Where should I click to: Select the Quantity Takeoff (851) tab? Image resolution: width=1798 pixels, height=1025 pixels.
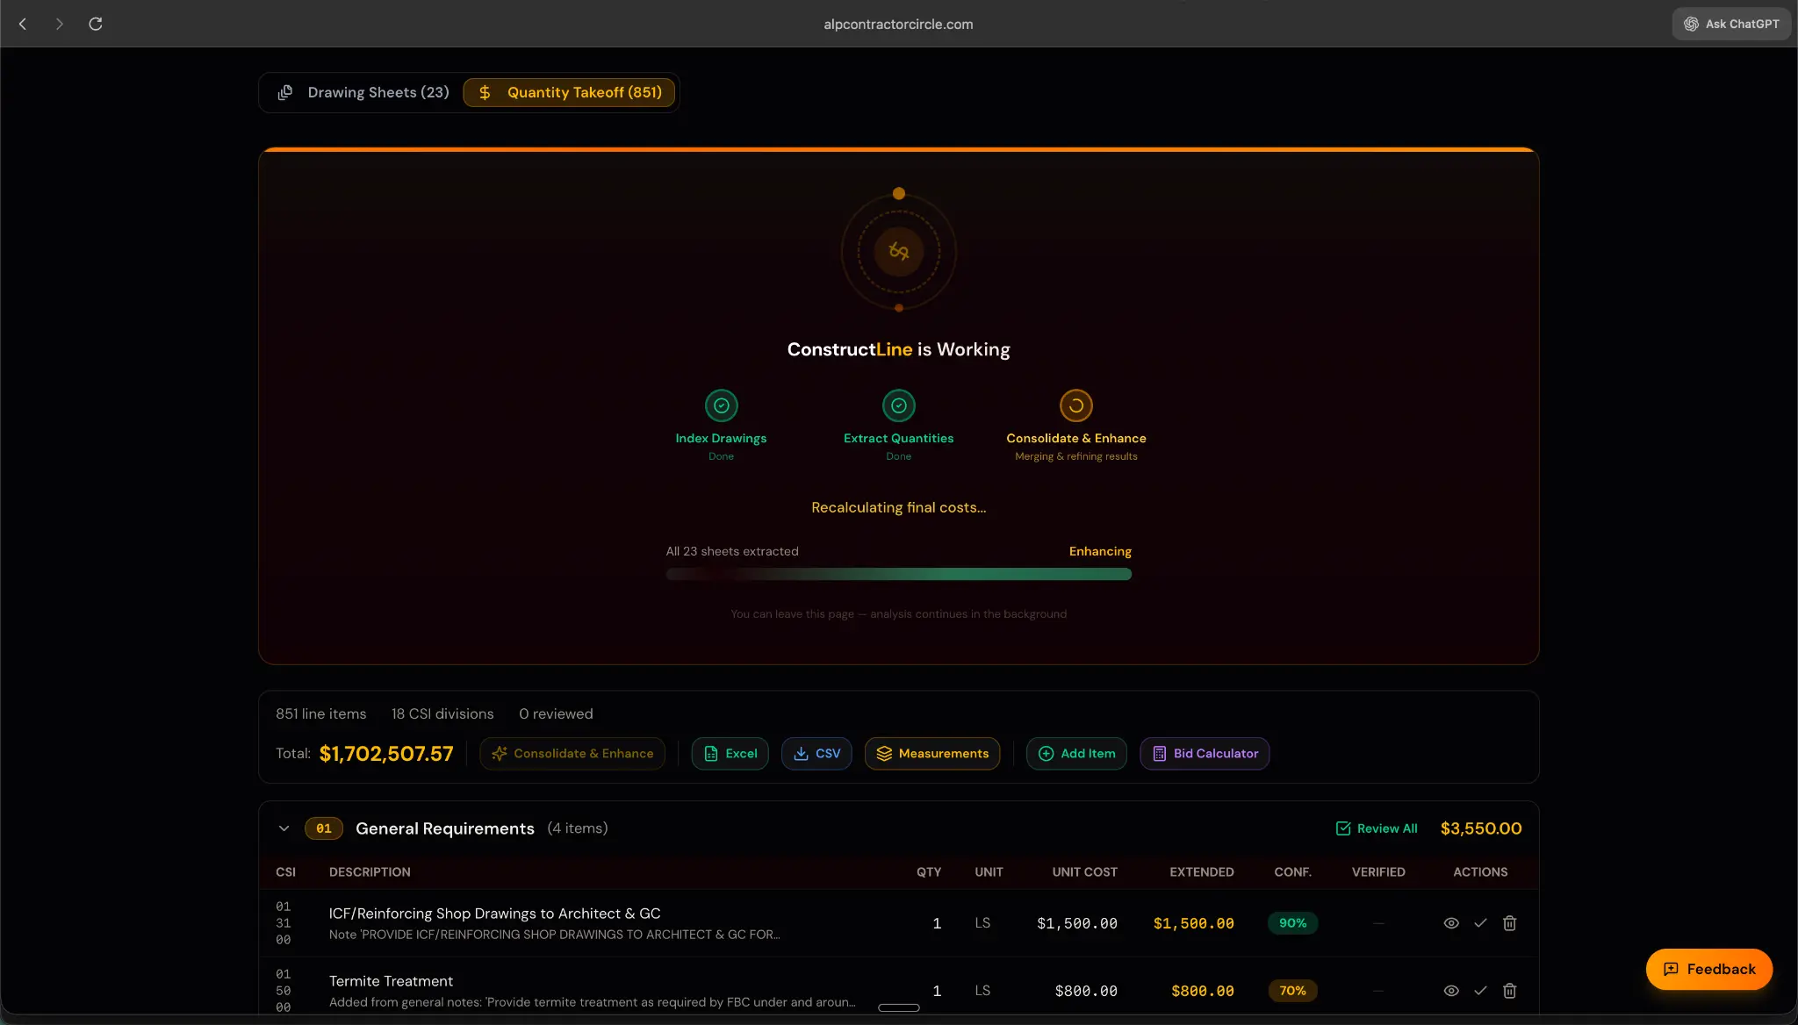(x=569, y=92)
